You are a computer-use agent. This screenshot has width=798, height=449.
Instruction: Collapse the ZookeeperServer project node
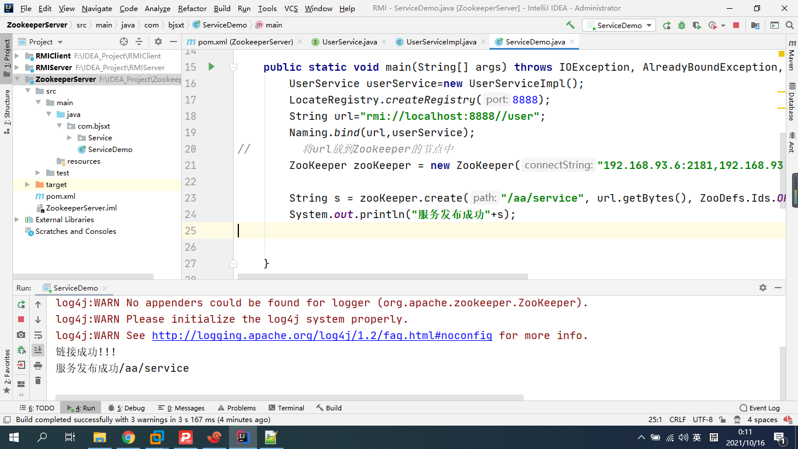click(17, 79)
